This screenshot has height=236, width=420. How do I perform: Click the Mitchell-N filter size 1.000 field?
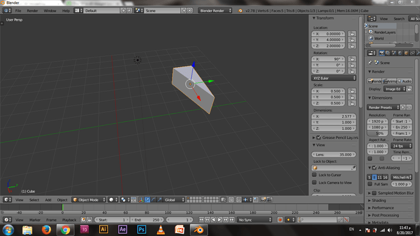(402, 184)
